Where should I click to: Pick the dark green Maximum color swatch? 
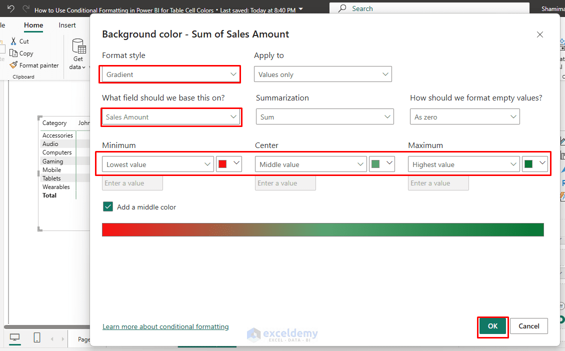click(528, 164)
